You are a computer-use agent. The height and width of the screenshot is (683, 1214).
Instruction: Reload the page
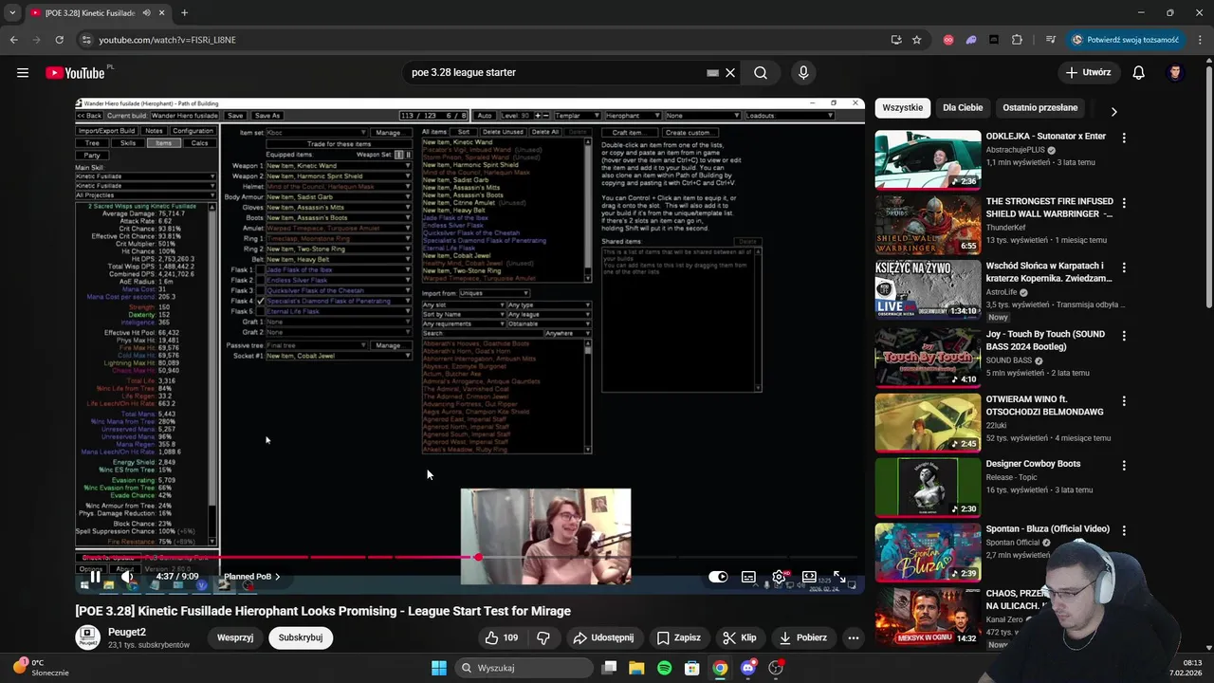click(x=59, y=40)
